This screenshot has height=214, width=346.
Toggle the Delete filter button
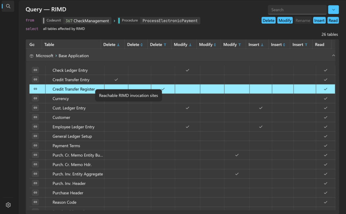268,20
